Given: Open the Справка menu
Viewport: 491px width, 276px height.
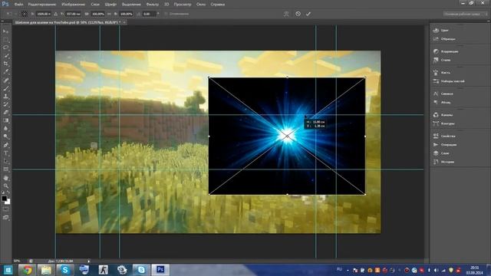Looking at the screenshot, I should tap(217, 5).
